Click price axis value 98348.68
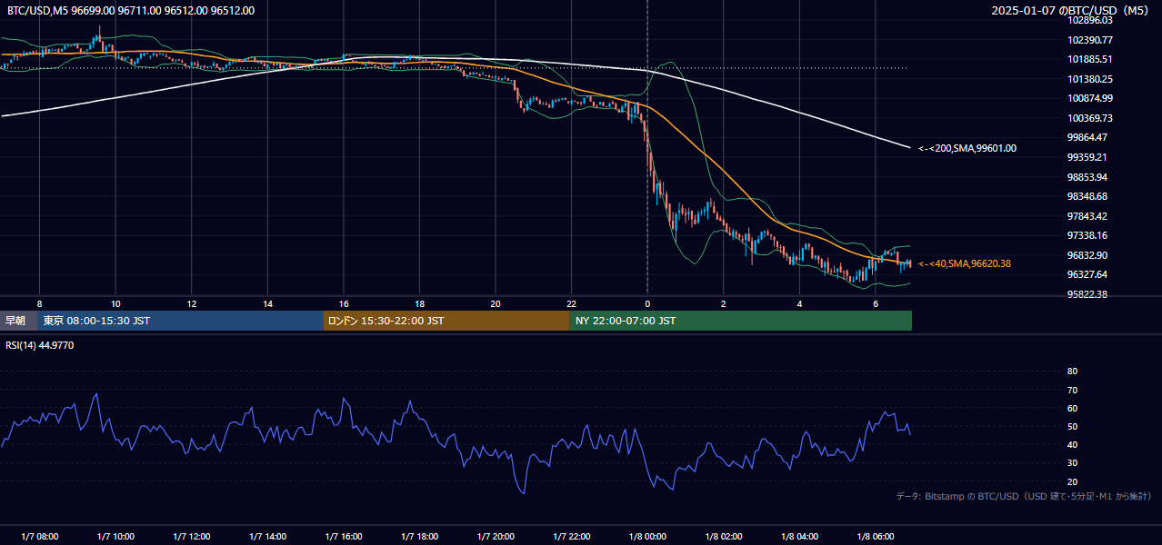Screen dimensions: 1162x545 point(1087,196)
